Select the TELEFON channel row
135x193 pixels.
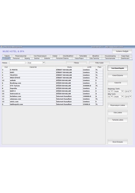(x=53, y=75)
